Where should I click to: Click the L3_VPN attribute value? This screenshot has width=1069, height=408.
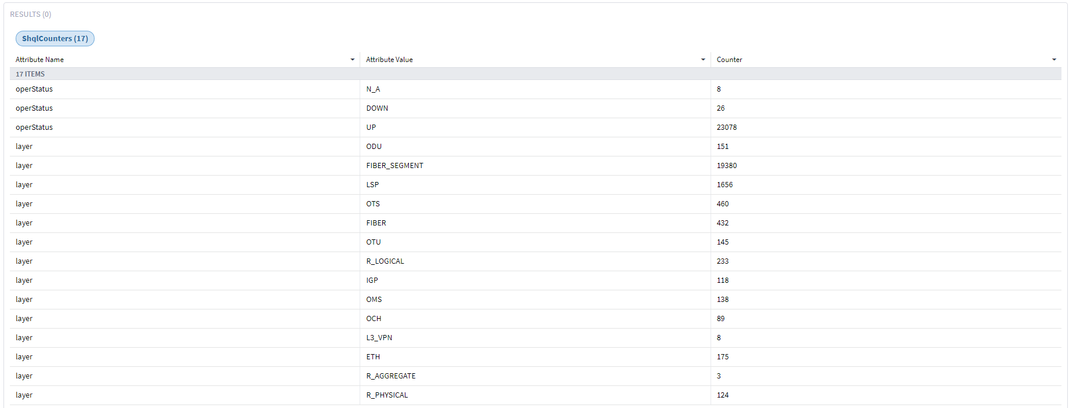pyautogui.click(x=379, y=338)
